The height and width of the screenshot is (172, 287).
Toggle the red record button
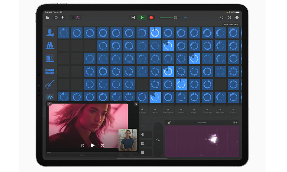tap(151, 17)
